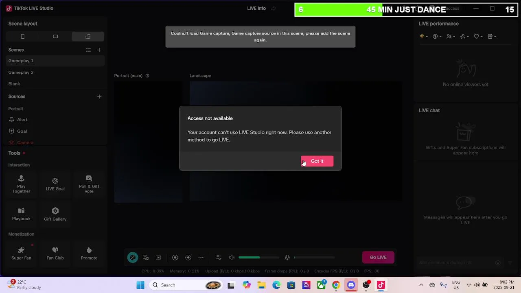521x293 pixels.
Task: Select landscape scene layout
Action: (x=55, y=37)
